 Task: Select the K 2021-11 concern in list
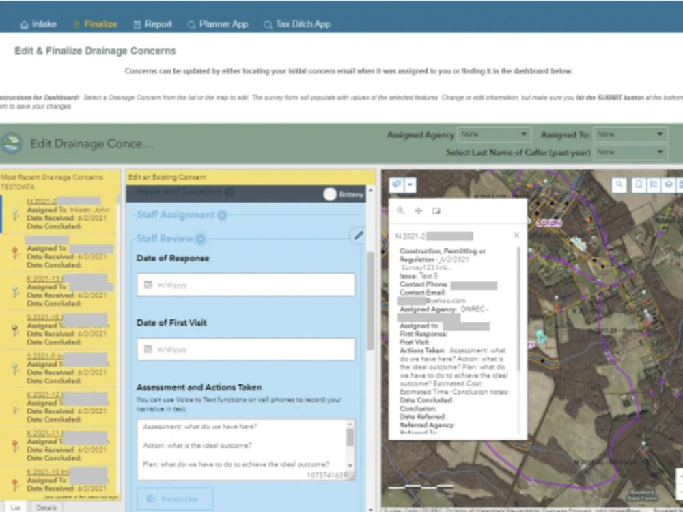pos(59,445)
